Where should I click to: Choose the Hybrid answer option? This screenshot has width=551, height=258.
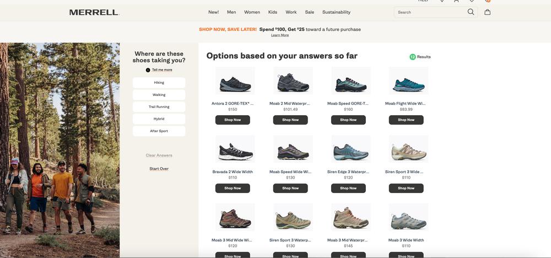pyautogui.click(x=159, y=119)
